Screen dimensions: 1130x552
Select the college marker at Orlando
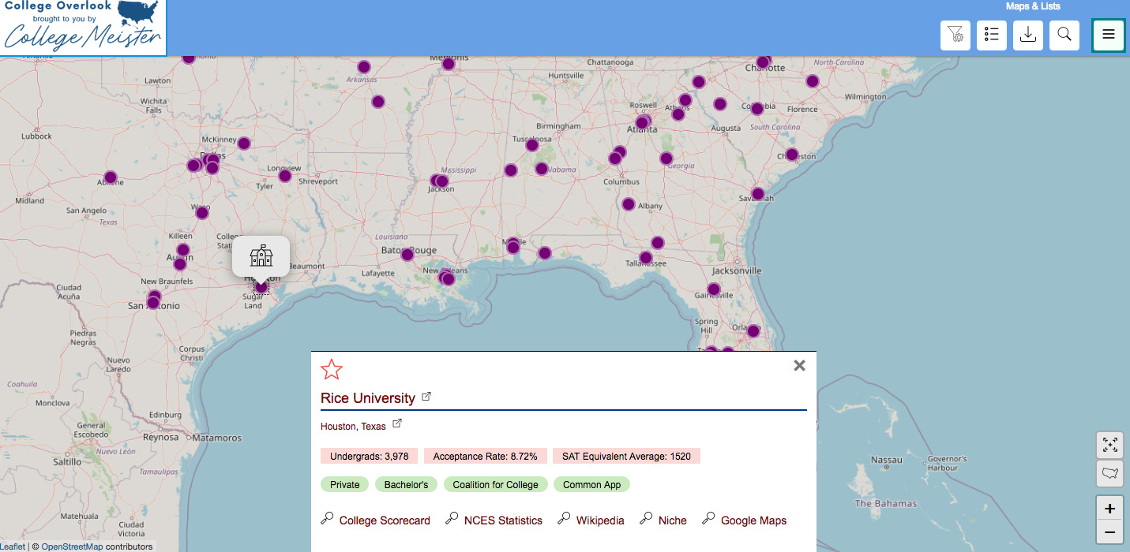coord(753,331)
